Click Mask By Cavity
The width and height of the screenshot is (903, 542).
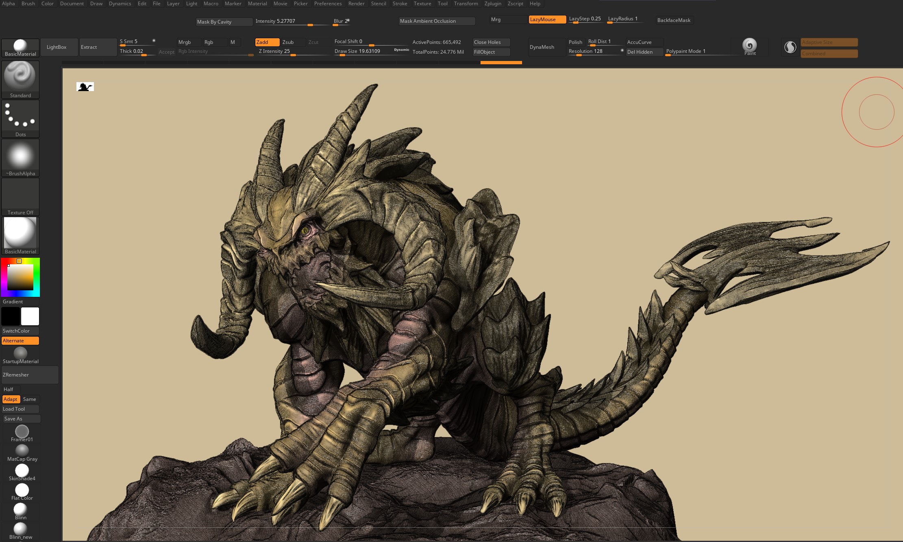click(x=224, y=22)
